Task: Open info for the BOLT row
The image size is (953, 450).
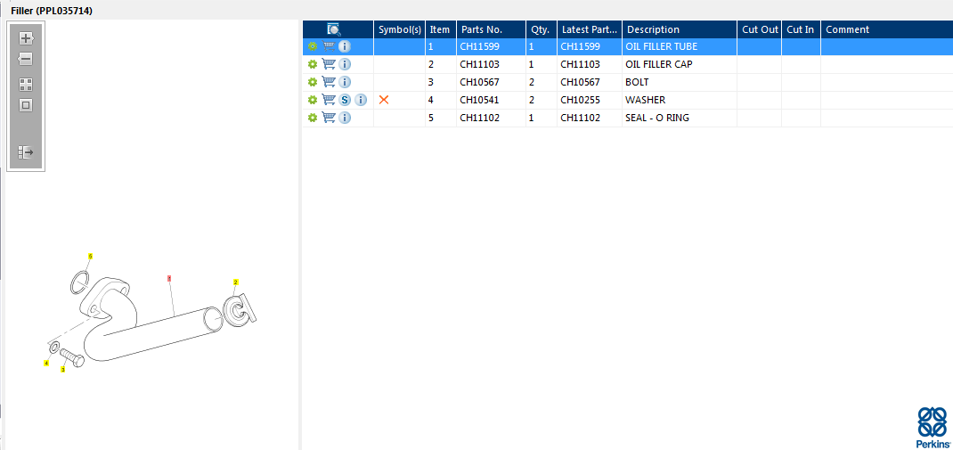Action: point(345,82)
